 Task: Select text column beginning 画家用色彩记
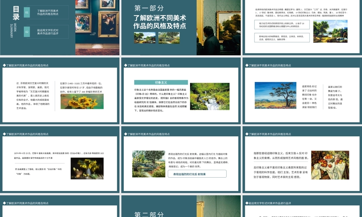click(310, 97)
